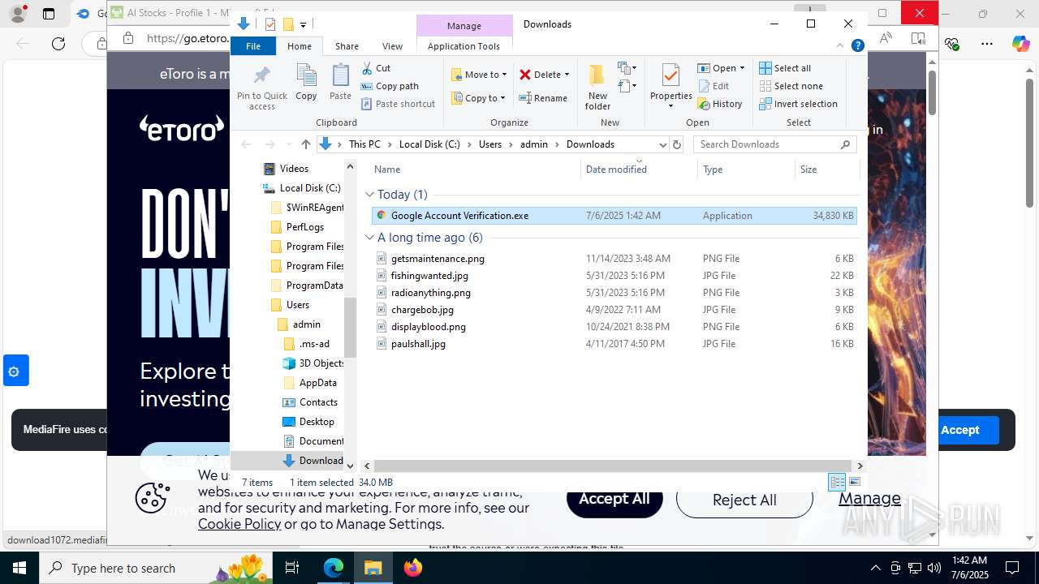
Task: Click New folder icon in Quick Access Toolbar
Action: 287,24
